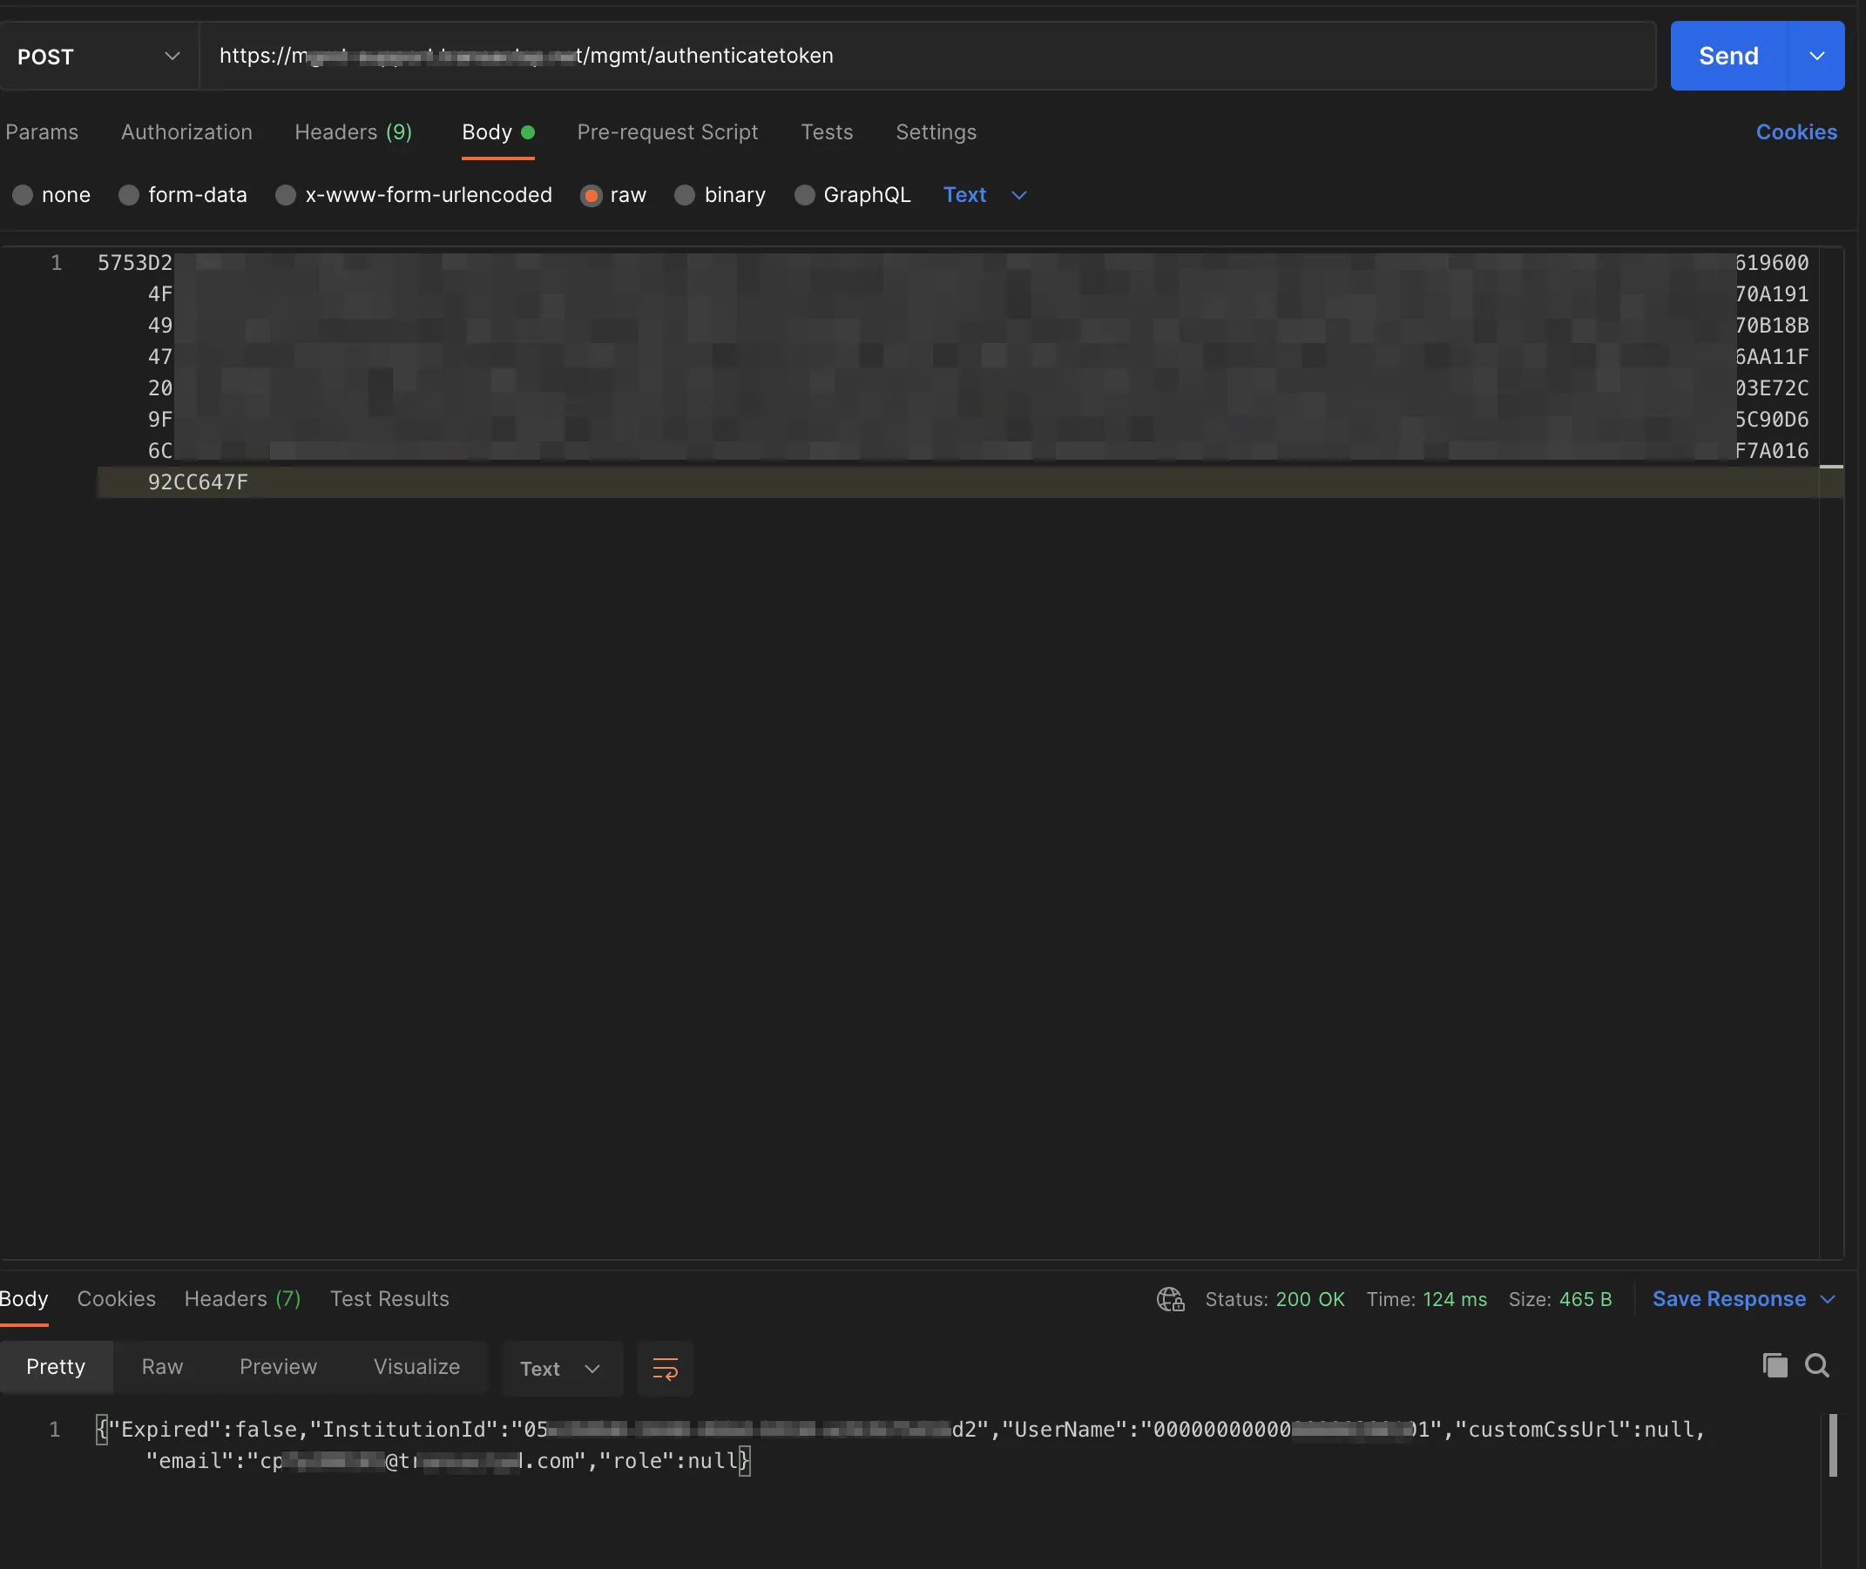Screen dimensions: 1866x1569
Task: Select the form-data radio option
Action: click(129, 195)
